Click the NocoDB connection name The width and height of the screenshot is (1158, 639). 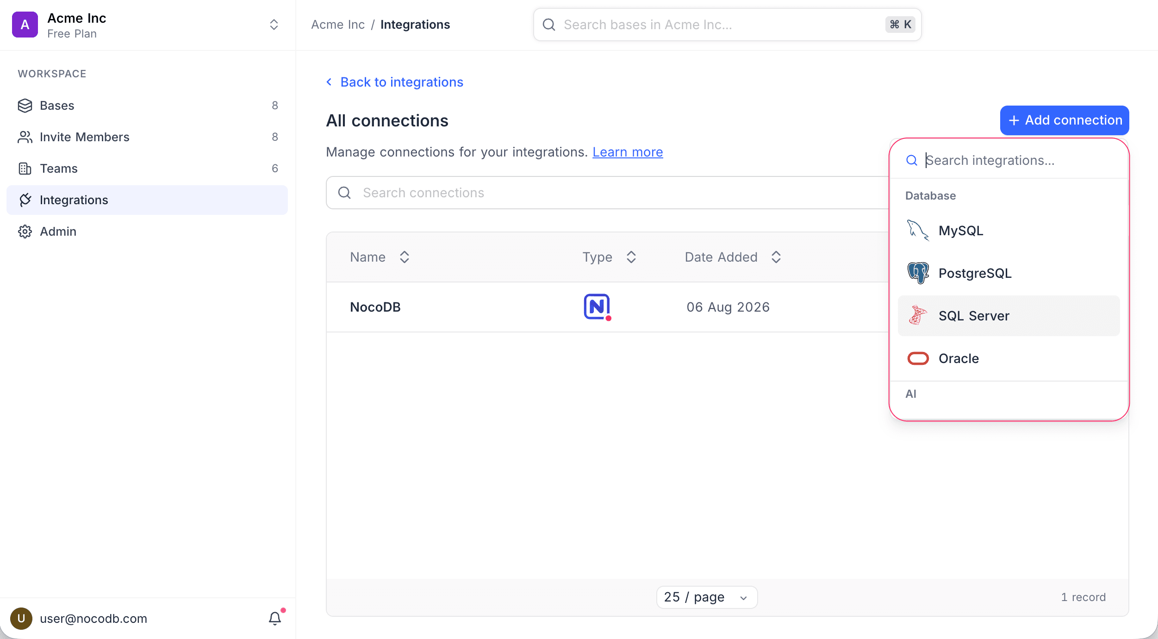click(375, 307)
